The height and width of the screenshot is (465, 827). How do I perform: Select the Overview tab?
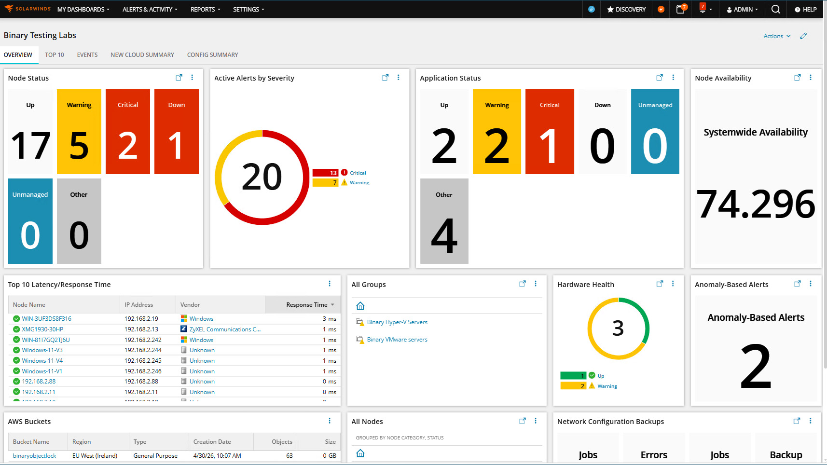tap(18, 55)
